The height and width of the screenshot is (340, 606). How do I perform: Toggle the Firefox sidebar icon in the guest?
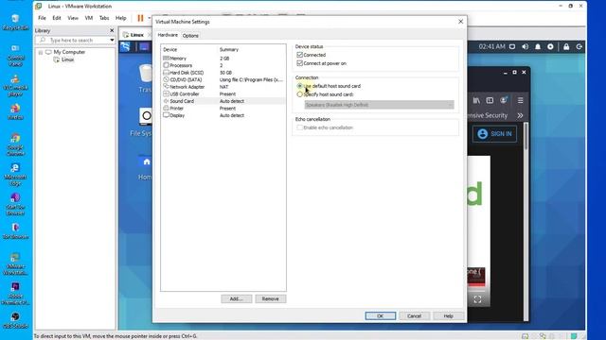click(x=490, y=100)
